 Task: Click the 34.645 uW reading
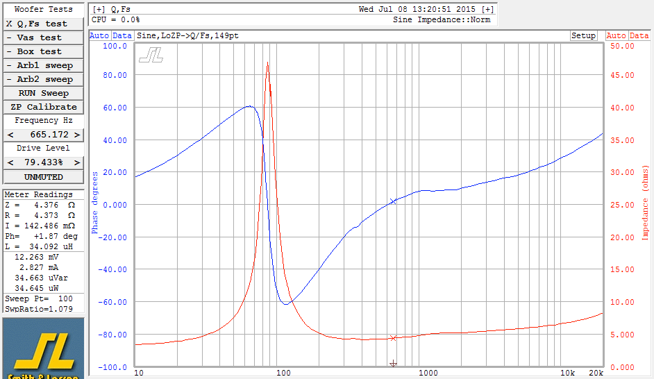(x=37, y=289)
